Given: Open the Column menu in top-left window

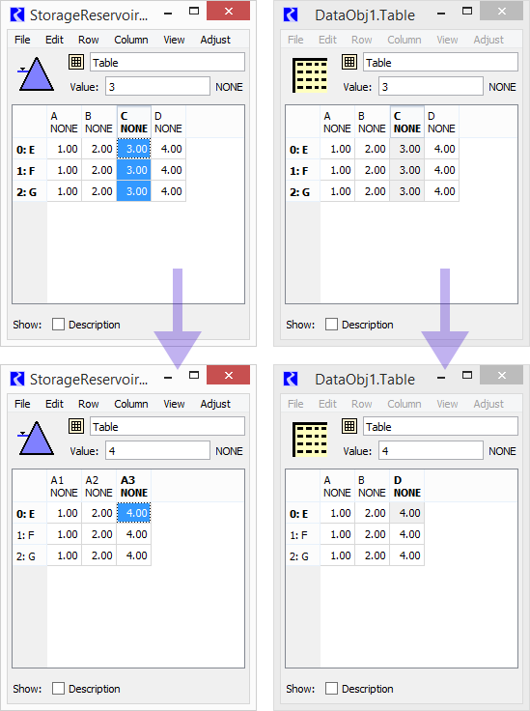Looking at the screenshot, I should (131, 40).
